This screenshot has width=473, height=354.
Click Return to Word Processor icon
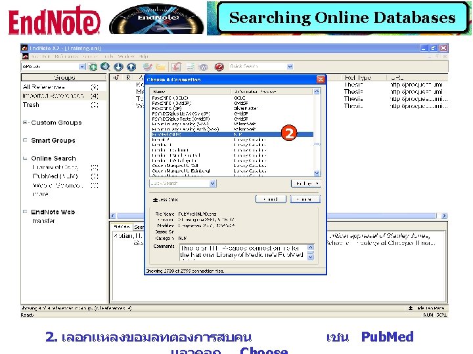coord(204,67)
